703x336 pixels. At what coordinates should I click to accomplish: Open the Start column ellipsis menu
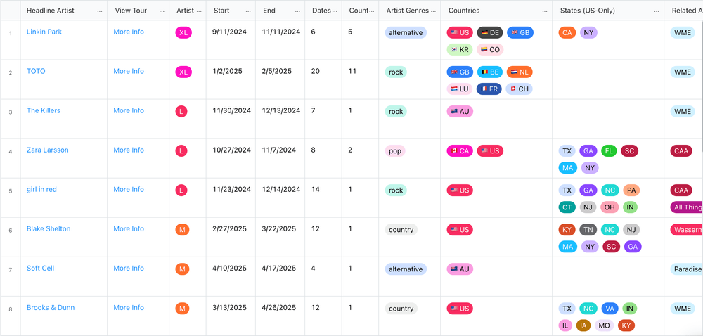[x=248, y=11]
